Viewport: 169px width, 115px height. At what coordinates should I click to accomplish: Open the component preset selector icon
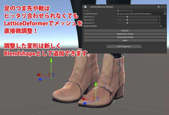point(162,7)
